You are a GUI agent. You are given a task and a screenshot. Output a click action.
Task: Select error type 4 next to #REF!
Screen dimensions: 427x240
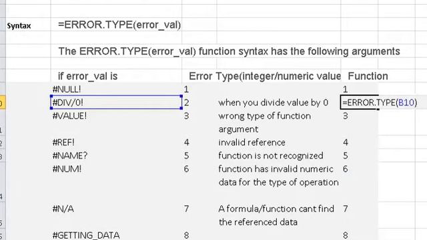coord(186,142)
